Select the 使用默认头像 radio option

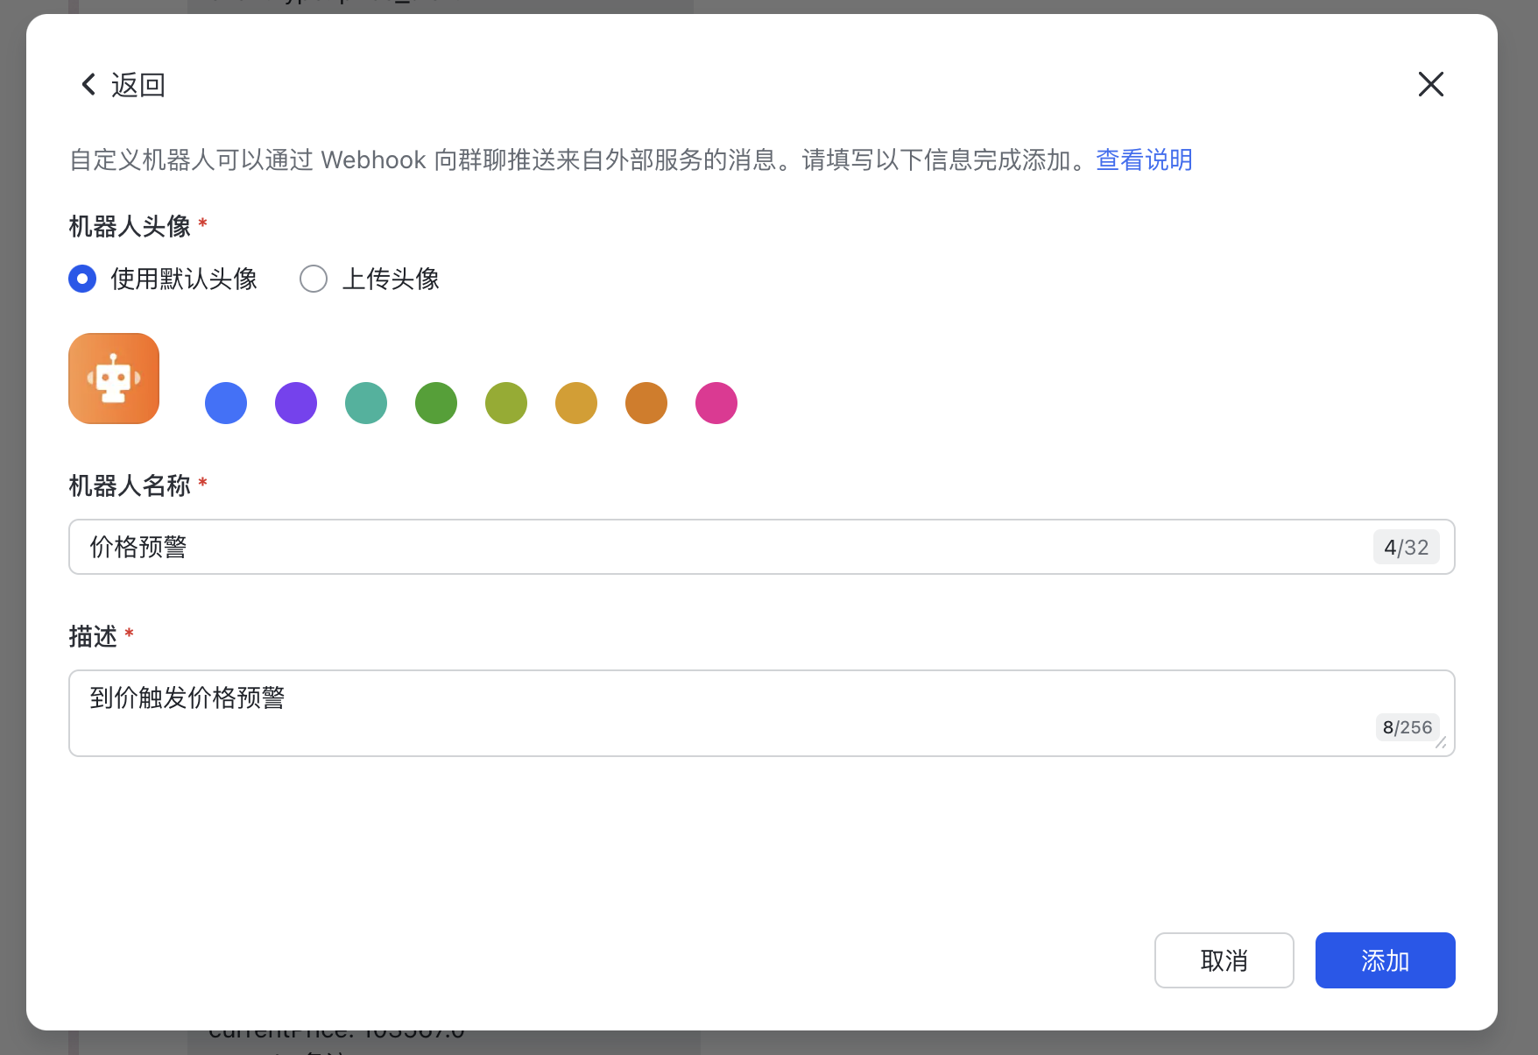click(81, 279)
